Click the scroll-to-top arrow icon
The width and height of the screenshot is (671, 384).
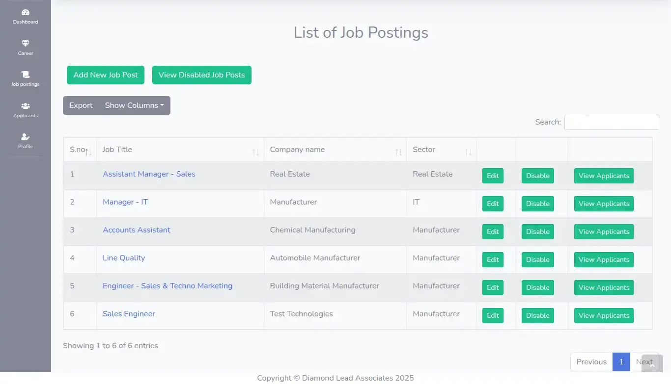click(652, 363)
